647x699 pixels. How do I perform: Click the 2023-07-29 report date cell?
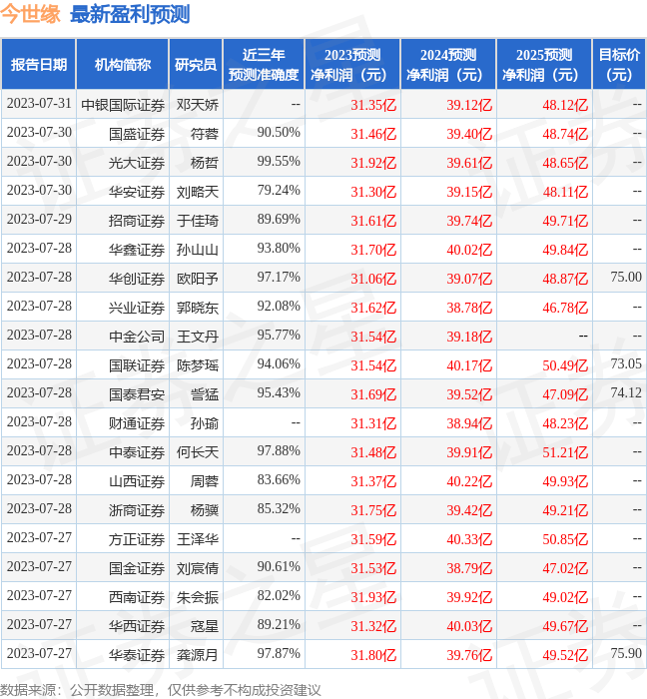(39, 220)
